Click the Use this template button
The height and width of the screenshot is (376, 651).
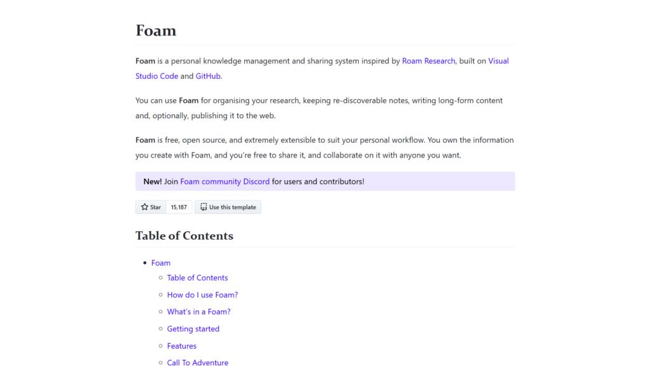click(x=228, y=207)
